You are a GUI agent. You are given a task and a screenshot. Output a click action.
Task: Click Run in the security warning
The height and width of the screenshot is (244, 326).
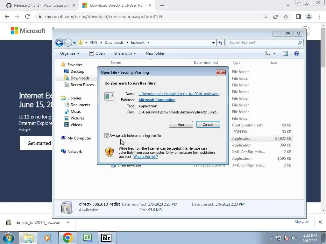click(181, 125)
